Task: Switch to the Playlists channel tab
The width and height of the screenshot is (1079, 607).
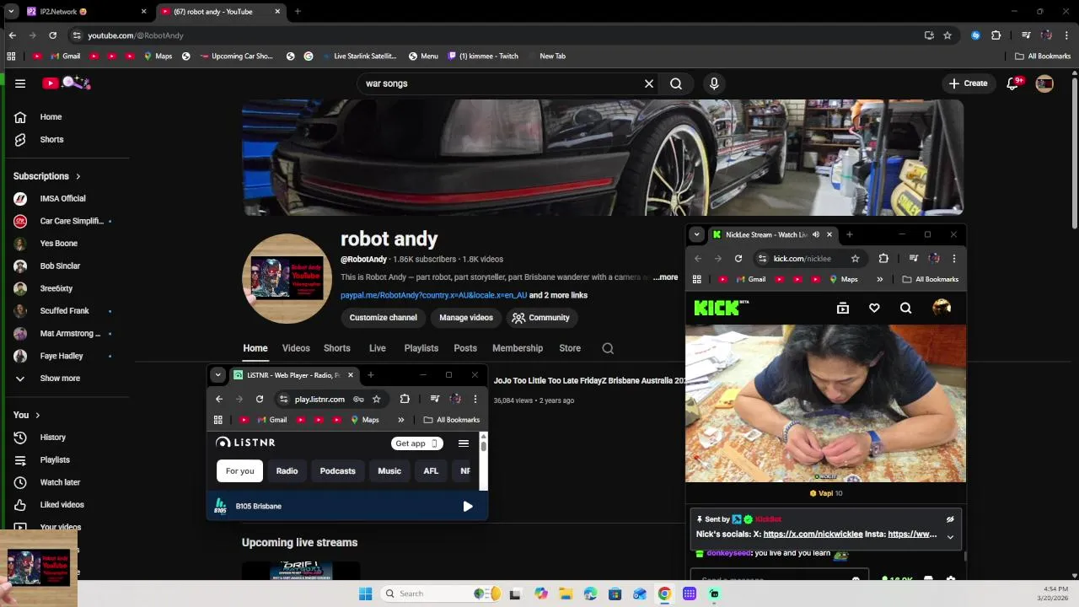Action: click(421, 348)
